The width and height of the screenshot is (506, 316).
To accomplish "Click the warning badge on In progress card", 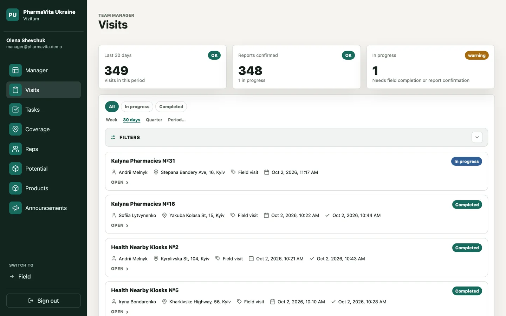I will (x=476, y=55).
